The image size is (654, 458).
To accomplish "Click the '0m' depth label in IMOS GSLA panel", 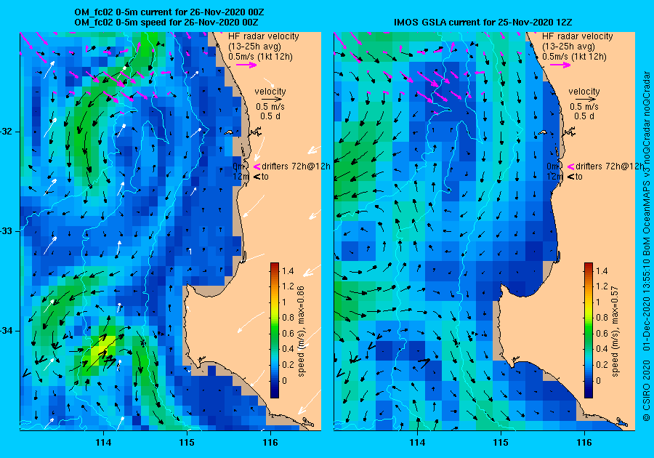I will coord(553,166).
